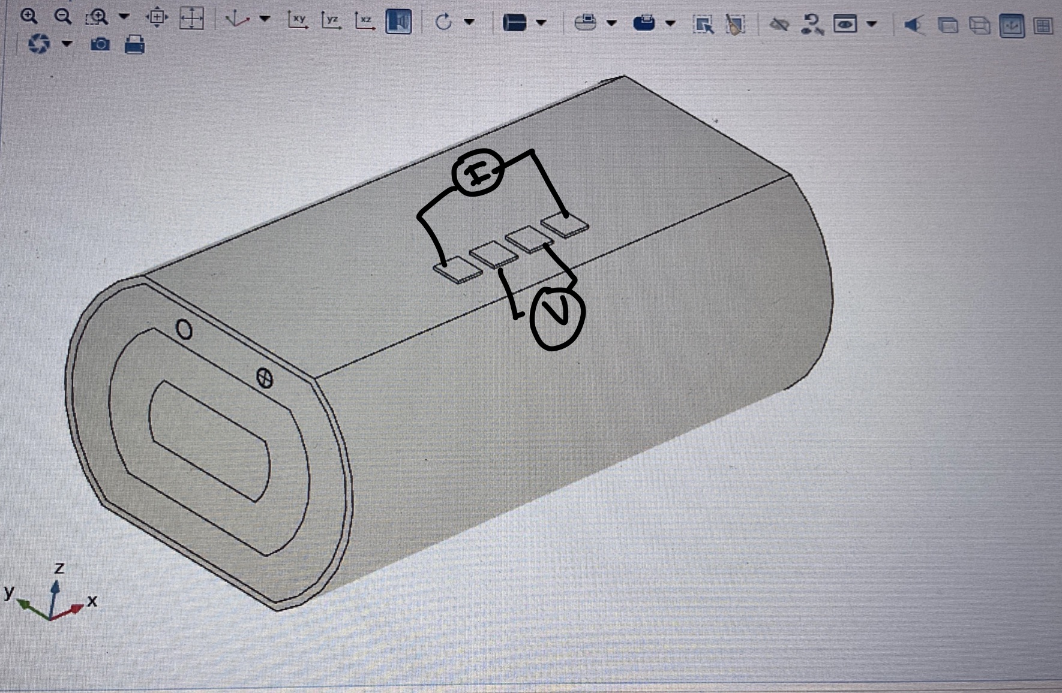The image size is (1062, 693).
Task: Click the Zoom Out magnifier icon
Action: pos(62,17)
